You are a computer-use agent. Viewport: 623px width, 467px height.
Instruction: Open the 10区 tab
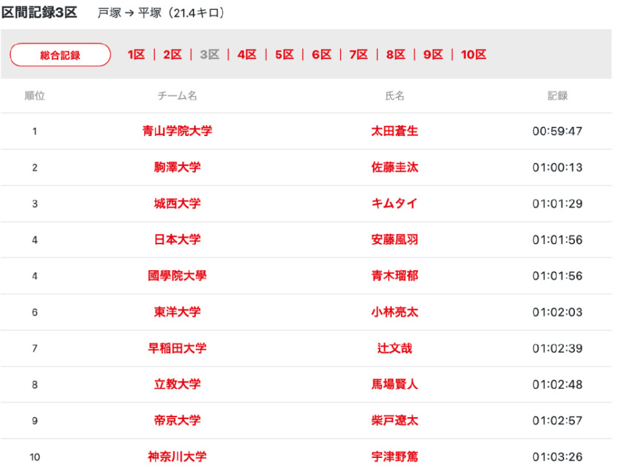tap(474, 55)
